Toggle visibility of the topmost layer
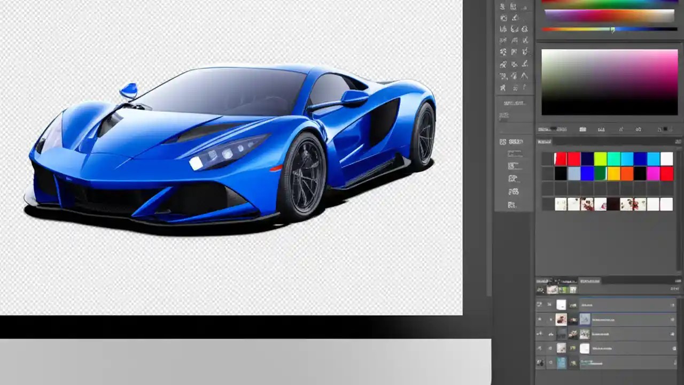The image size is (684, 385). (x=539, y=304)
